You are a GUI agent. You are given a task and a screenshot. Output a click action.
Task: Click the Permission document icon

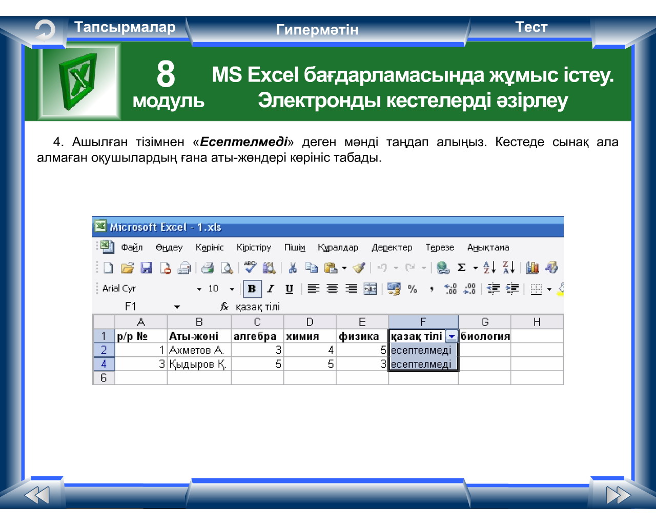click(165, 268)
